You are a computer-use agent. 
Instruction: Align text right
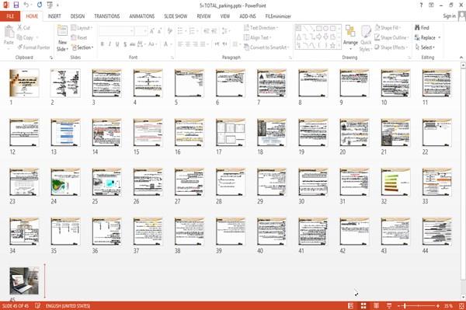(195, 44)
